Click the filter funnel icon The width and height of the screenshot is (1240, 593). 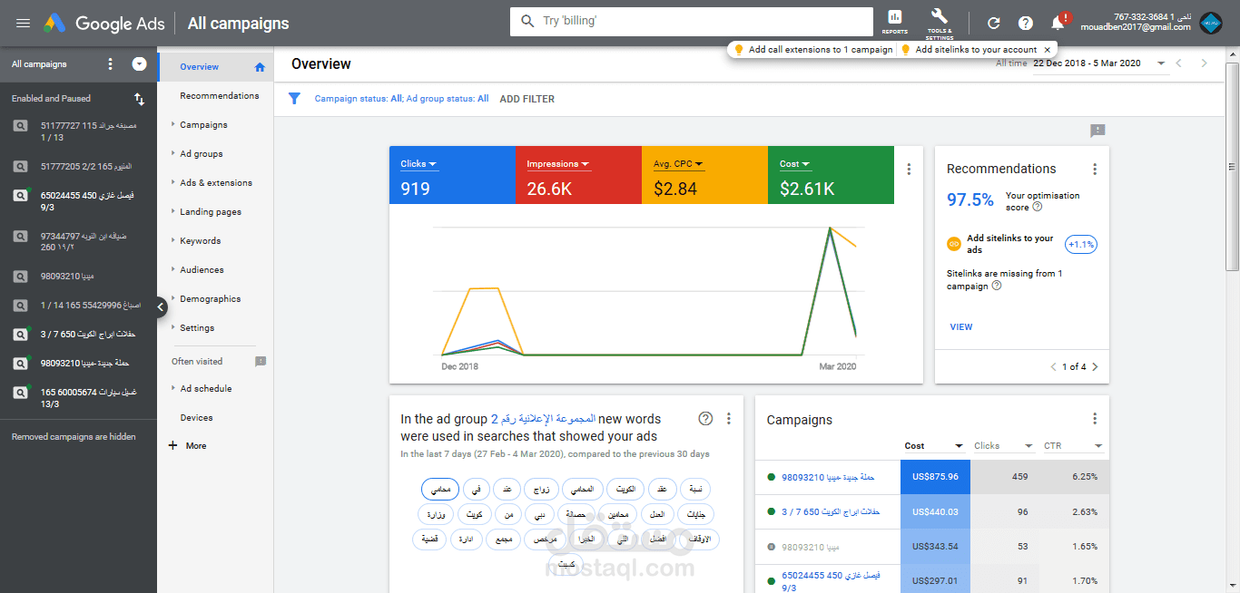(x=294, y=99)
